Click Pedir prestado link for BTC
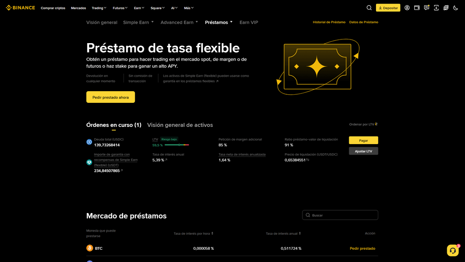Screen dimensions: 465x262 [x=362, y=248]
